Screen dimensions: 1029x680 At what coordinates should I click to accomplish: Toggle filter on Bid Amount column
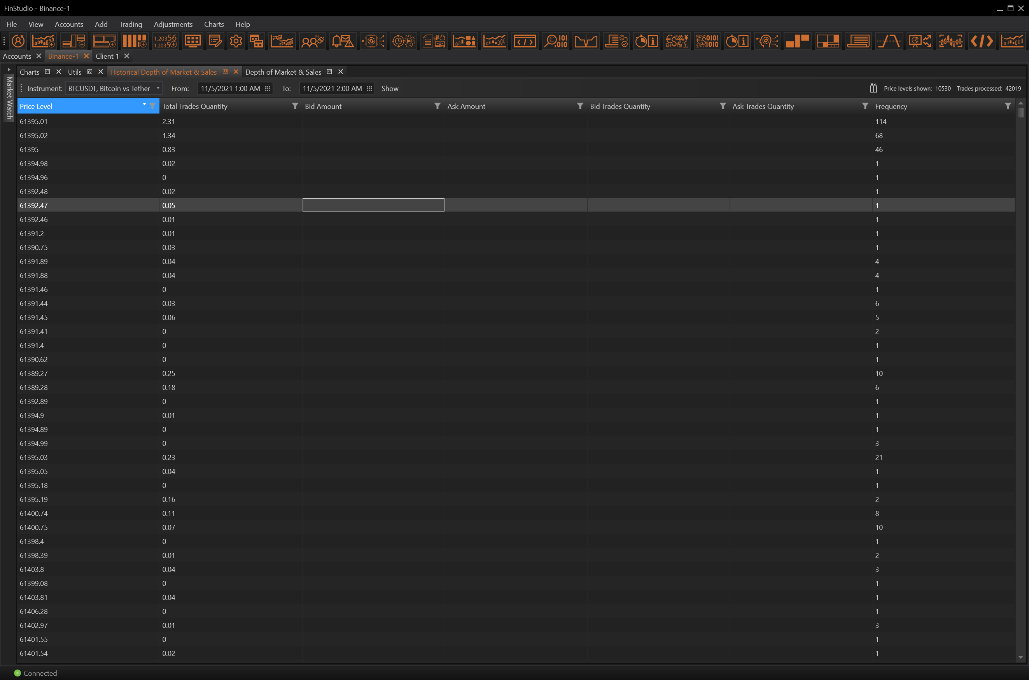click(437, 106)
